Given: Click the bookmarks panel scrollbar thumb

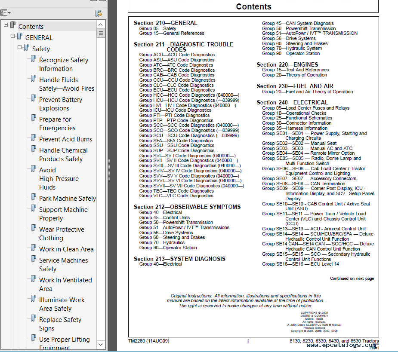Looking at the screenshot, I should pos(101,33).
